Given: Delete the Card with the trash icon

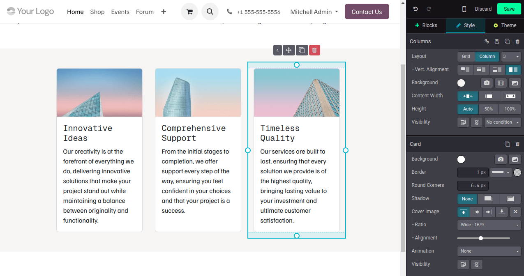Looking at the screenshot, I should [517, 144].
